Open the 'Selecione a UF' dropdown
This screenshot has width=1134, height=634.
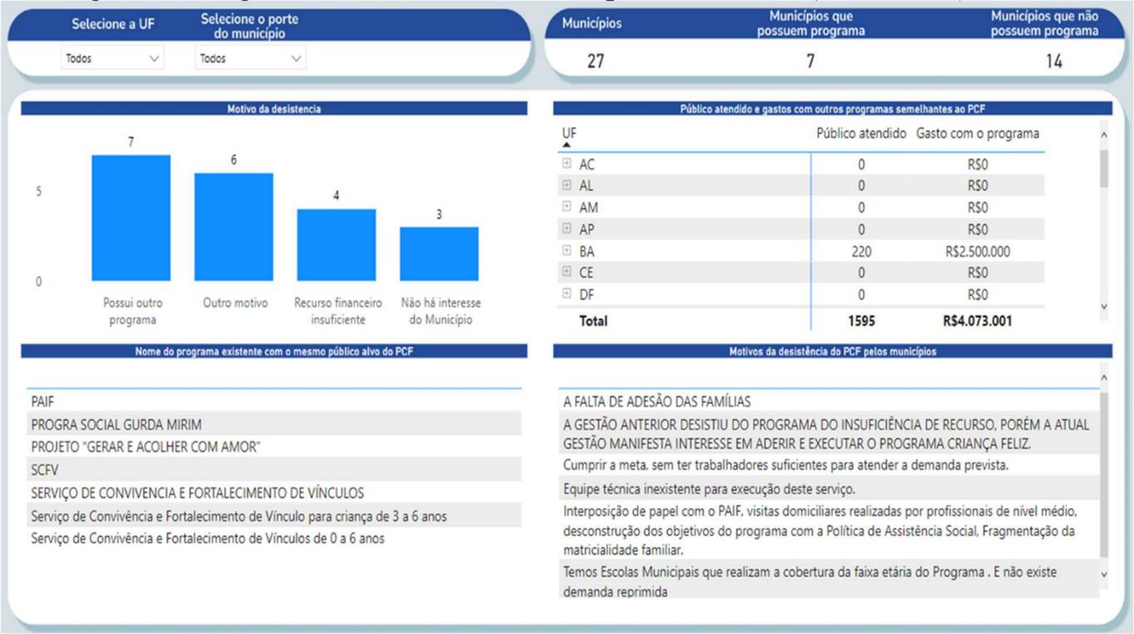[x=113, y=59]
